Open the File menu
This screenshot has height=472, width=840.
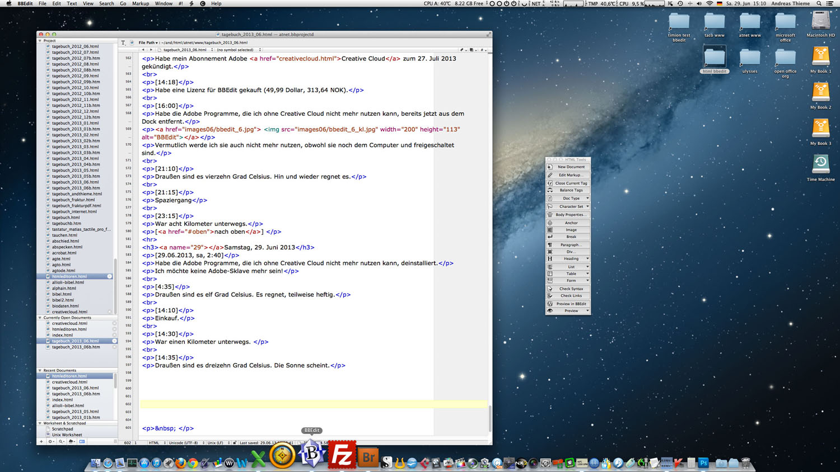coord(43,3)
